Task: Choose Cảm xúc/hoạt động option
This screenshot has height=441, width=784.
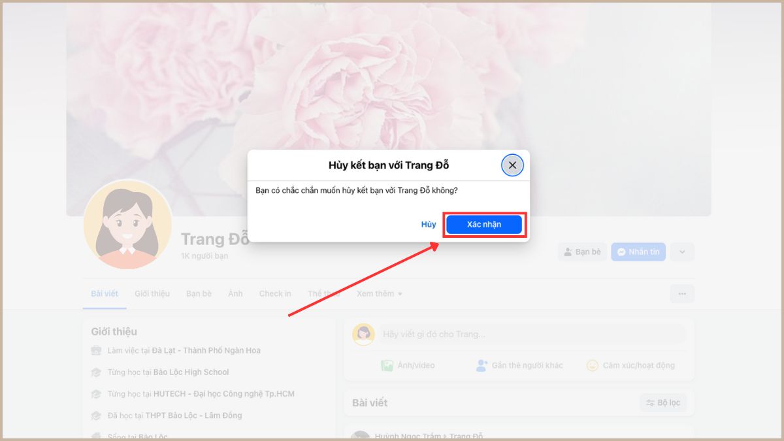Action: point(630,365)
